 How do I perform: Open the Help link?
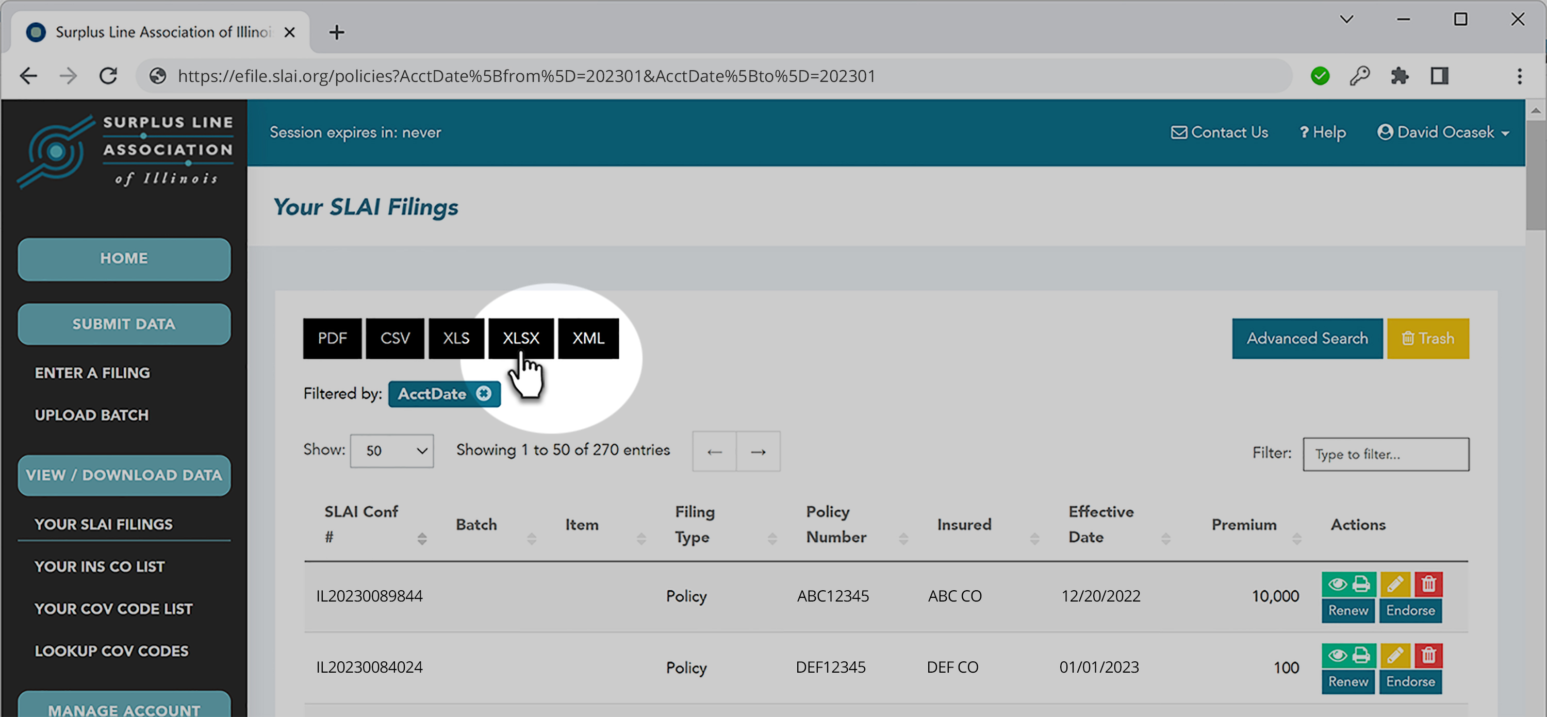[1322, 132]
